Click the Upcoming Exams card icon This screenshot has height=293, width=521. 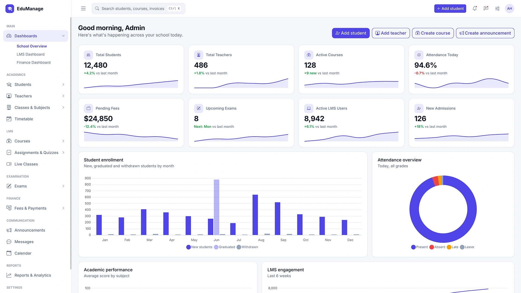tap(199, 108)
